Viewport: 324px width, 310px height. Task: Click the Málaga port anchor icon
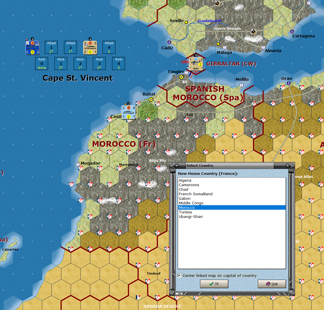click(x=225, y=48)
